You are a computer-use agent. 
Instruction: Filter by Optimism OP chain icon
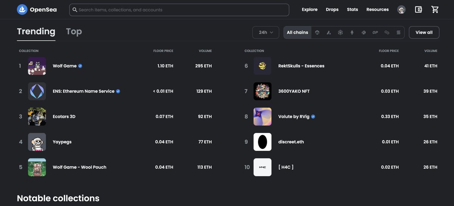[x=375, y=33]
